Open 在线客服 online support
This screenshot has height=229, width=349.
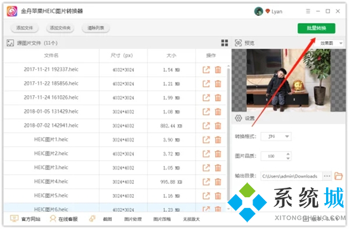tap(64, 219)
